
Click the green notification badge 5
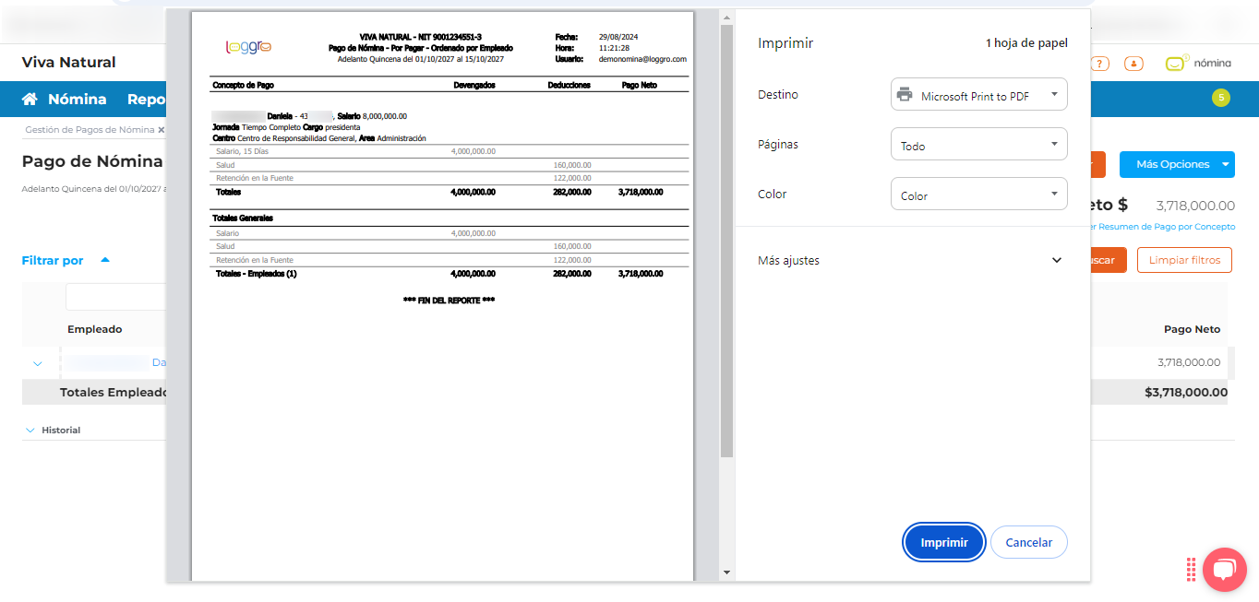1221,97
